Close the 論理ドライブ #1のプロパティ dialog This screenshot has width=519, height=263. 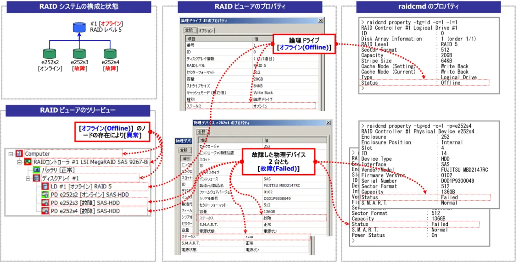(320, 21)
